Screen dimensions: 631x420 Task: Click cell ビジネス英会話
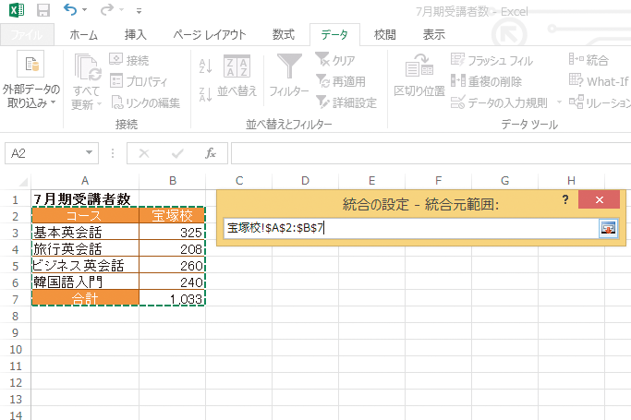coord(85,266)
